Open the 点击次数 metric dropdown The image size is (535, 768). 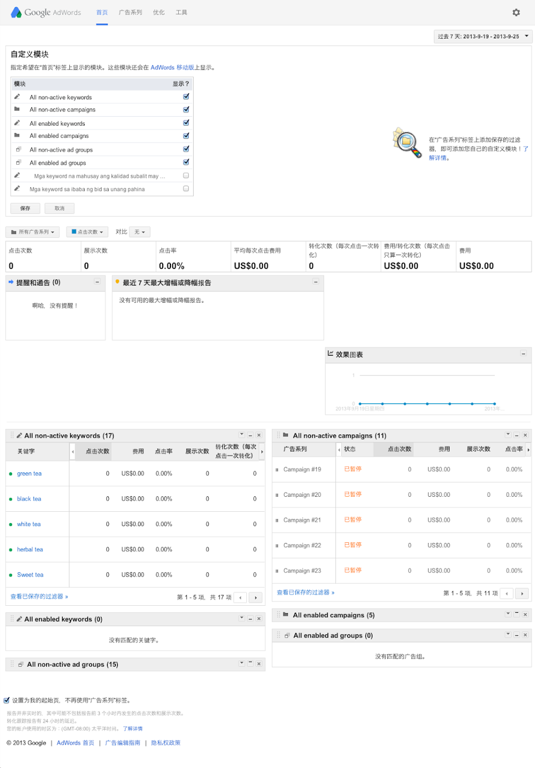point(87,232)
